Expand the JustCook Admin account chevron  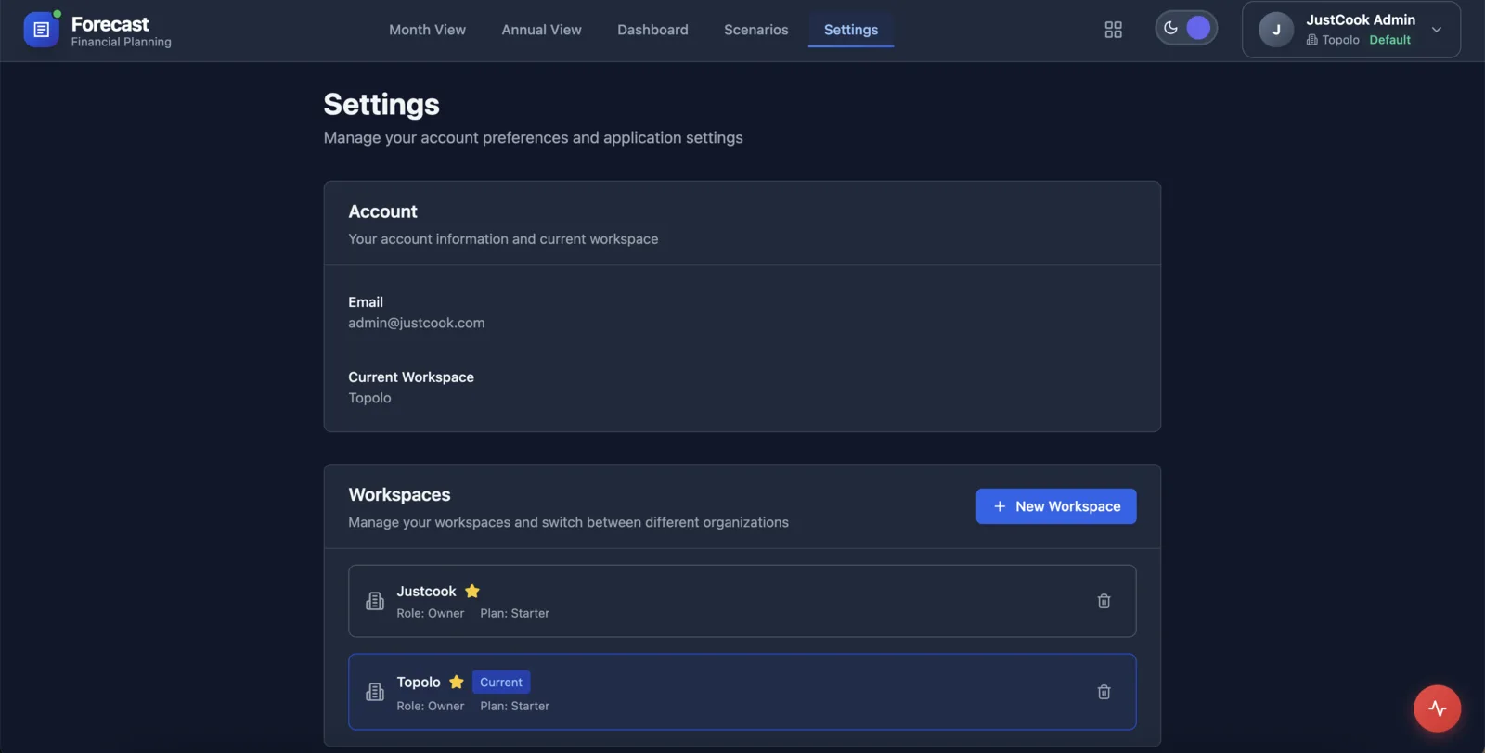click(1436, 30)
